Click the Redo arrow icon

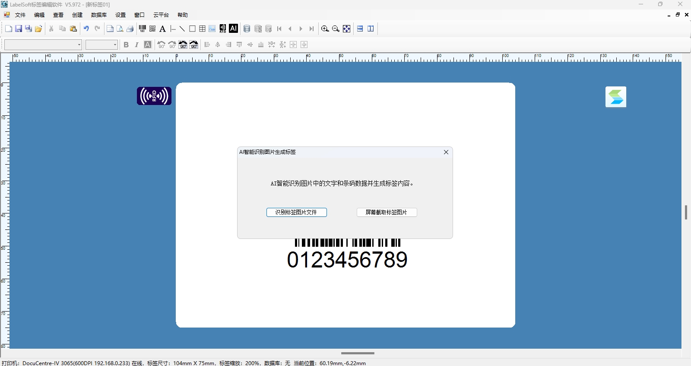(97, 29)
